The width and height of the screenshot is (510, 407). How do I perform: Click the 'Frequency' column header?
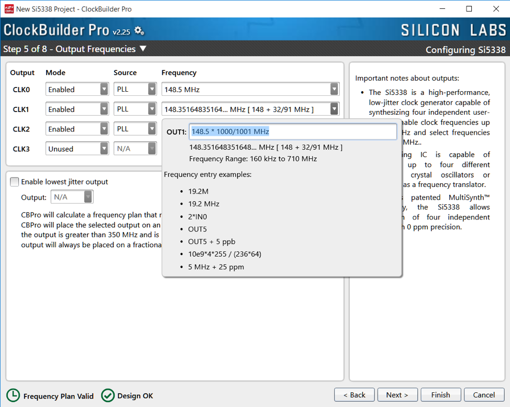pos(179,73)
